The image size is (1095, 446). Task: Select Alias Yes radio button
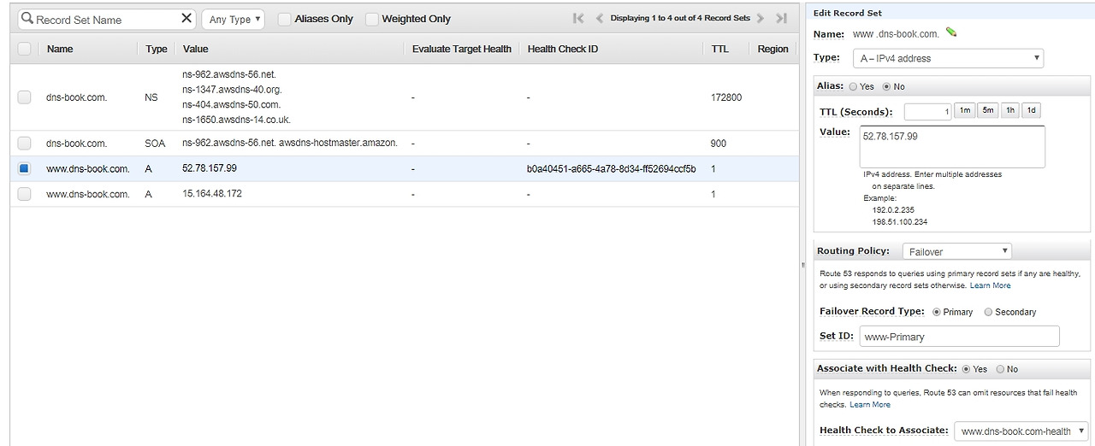pos(853,86)
